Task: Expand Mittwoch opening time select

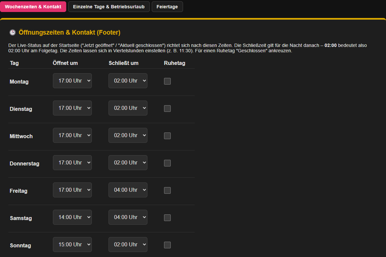Action: point(73,135)
